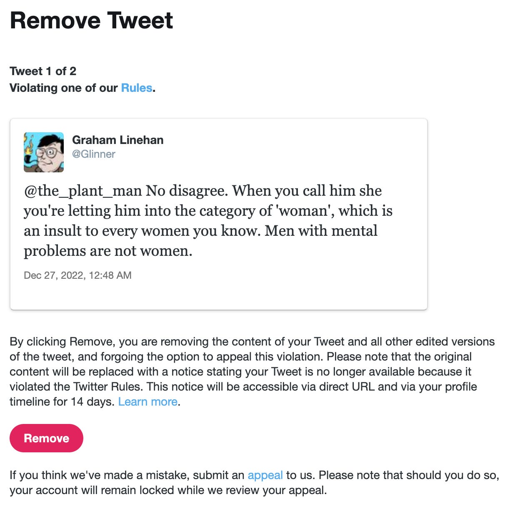The image size is (520, 507).
Task: Click the 'Men with mental problems' sentence
Action: point(200,241)
